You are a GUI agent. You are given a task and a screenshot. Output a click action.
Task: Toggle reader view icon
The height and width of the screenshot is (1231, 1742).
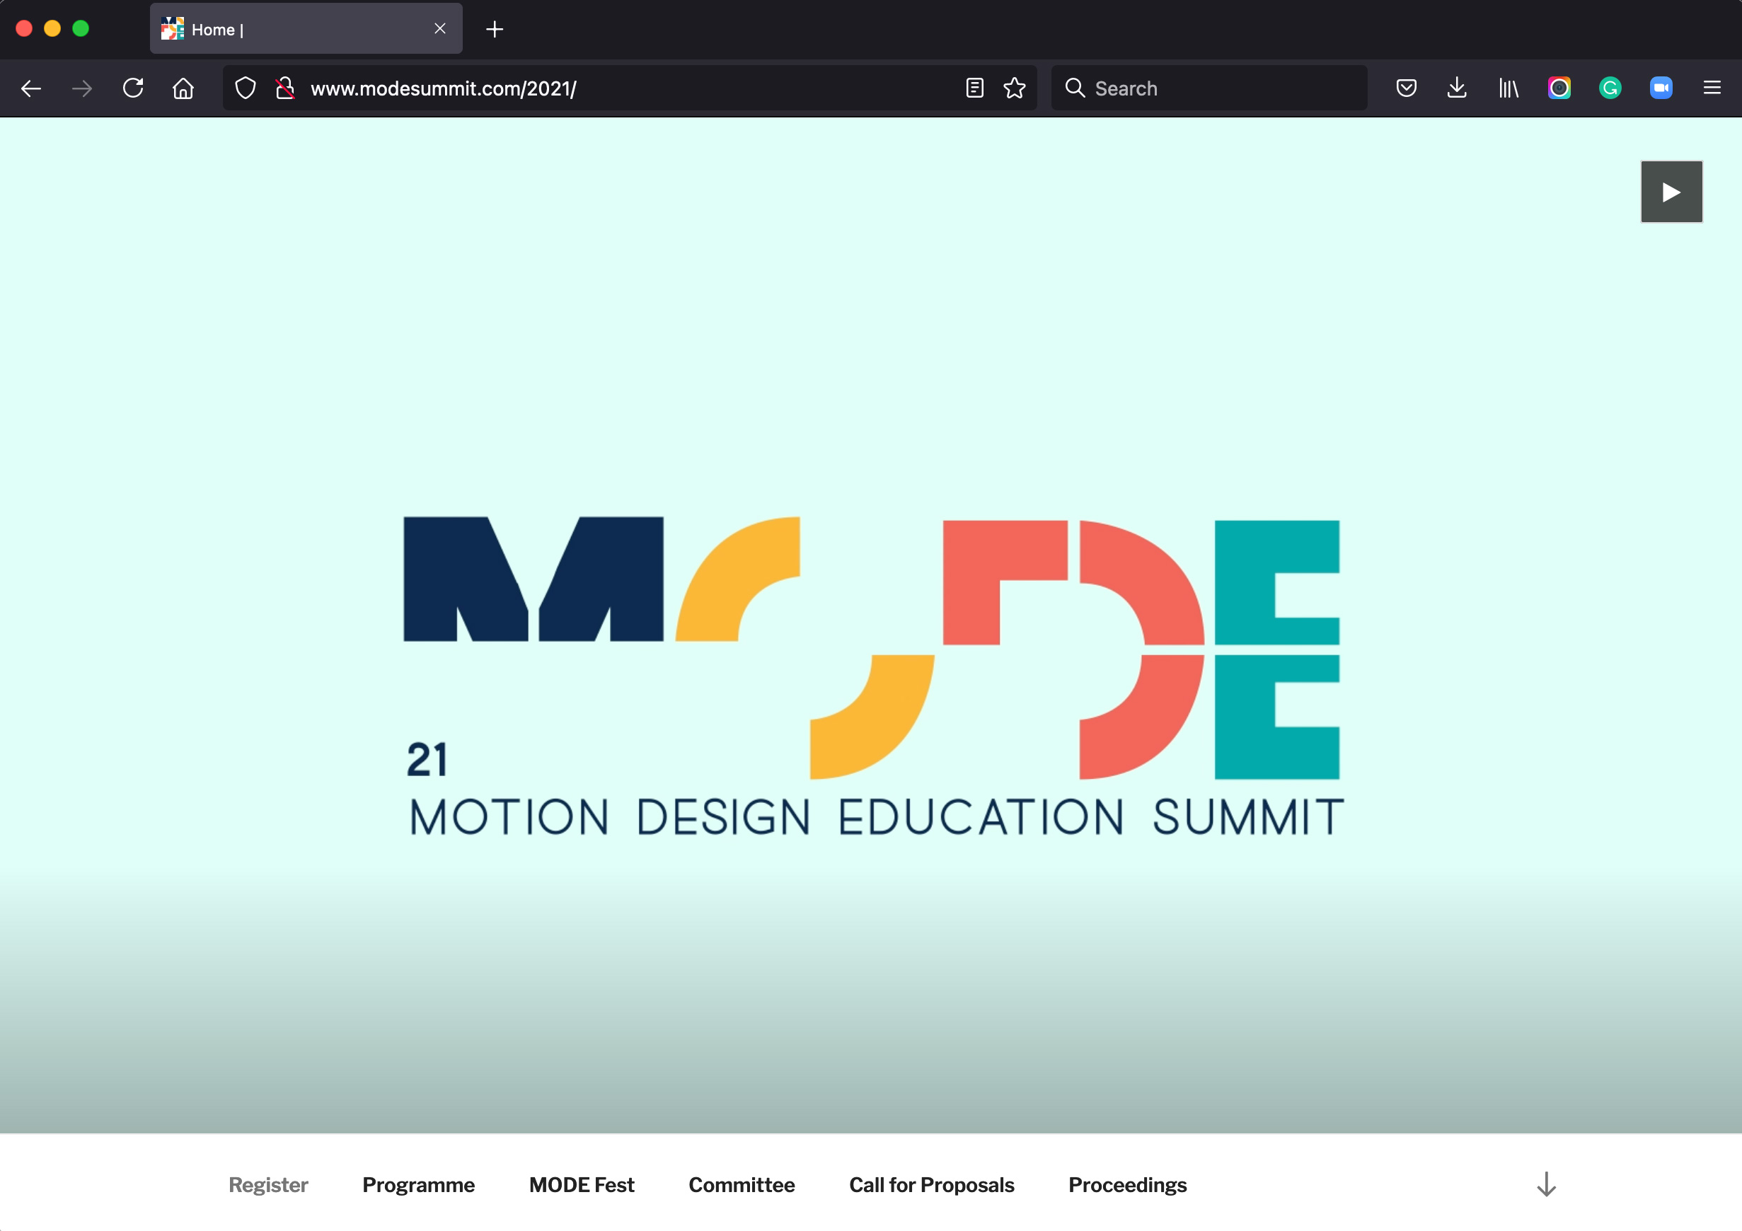(975, 88)
